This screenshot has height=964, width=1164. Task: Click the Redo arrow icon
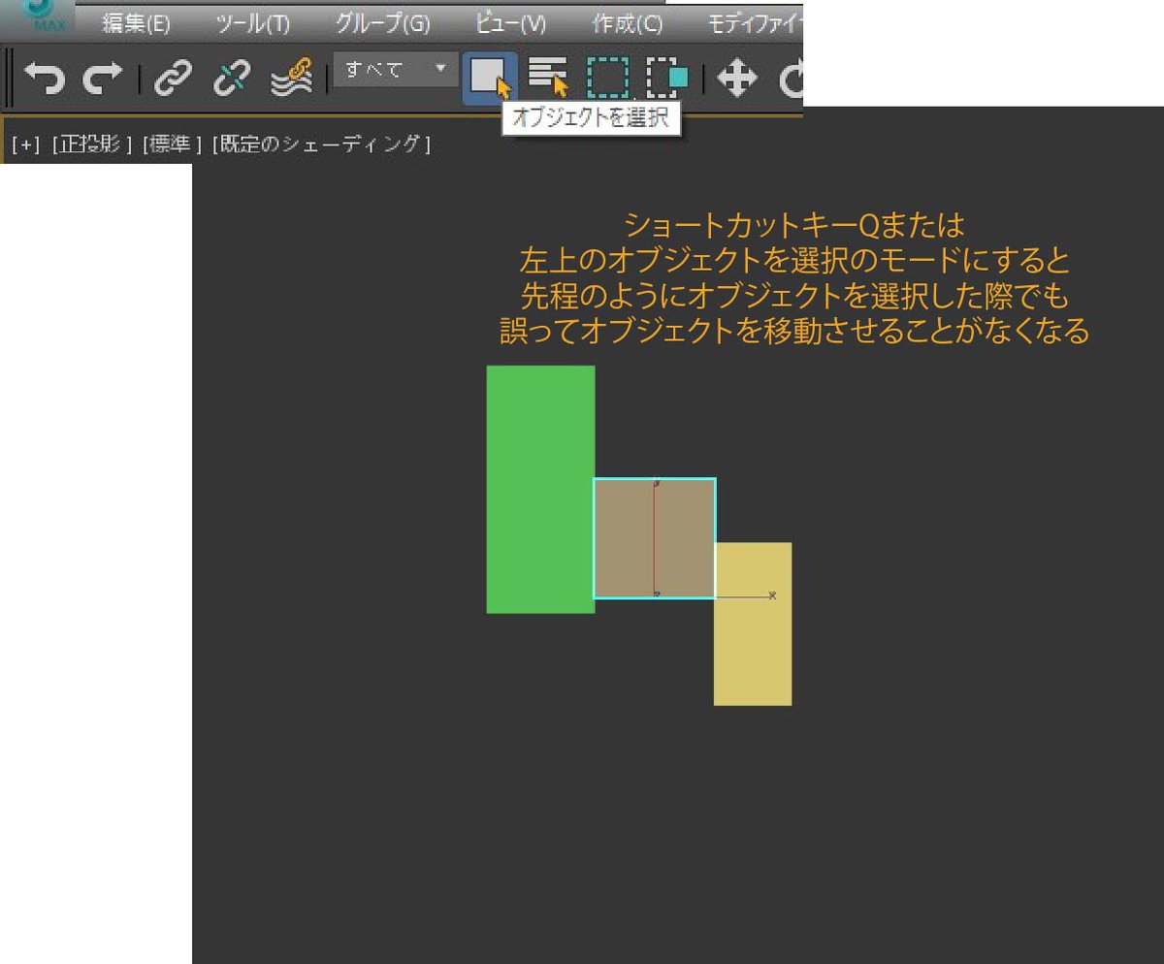click(103, 79)
